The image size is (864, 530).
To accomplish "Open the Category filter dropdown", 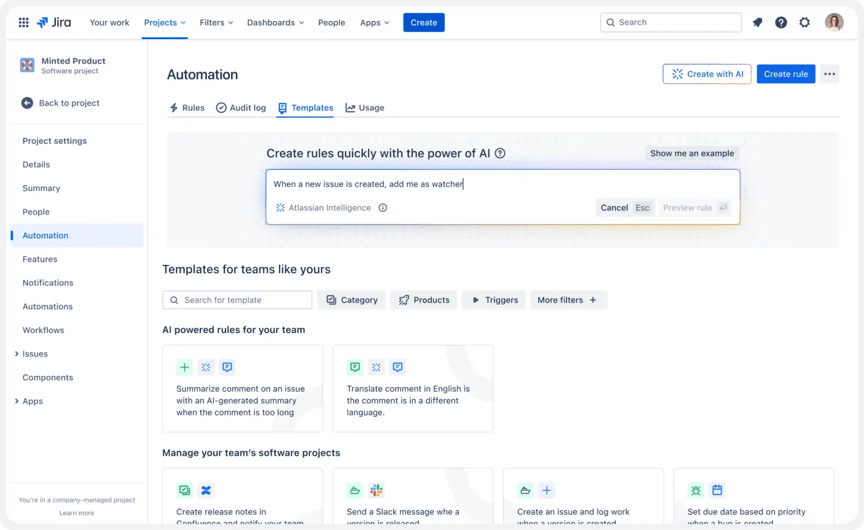I will 352,300.
